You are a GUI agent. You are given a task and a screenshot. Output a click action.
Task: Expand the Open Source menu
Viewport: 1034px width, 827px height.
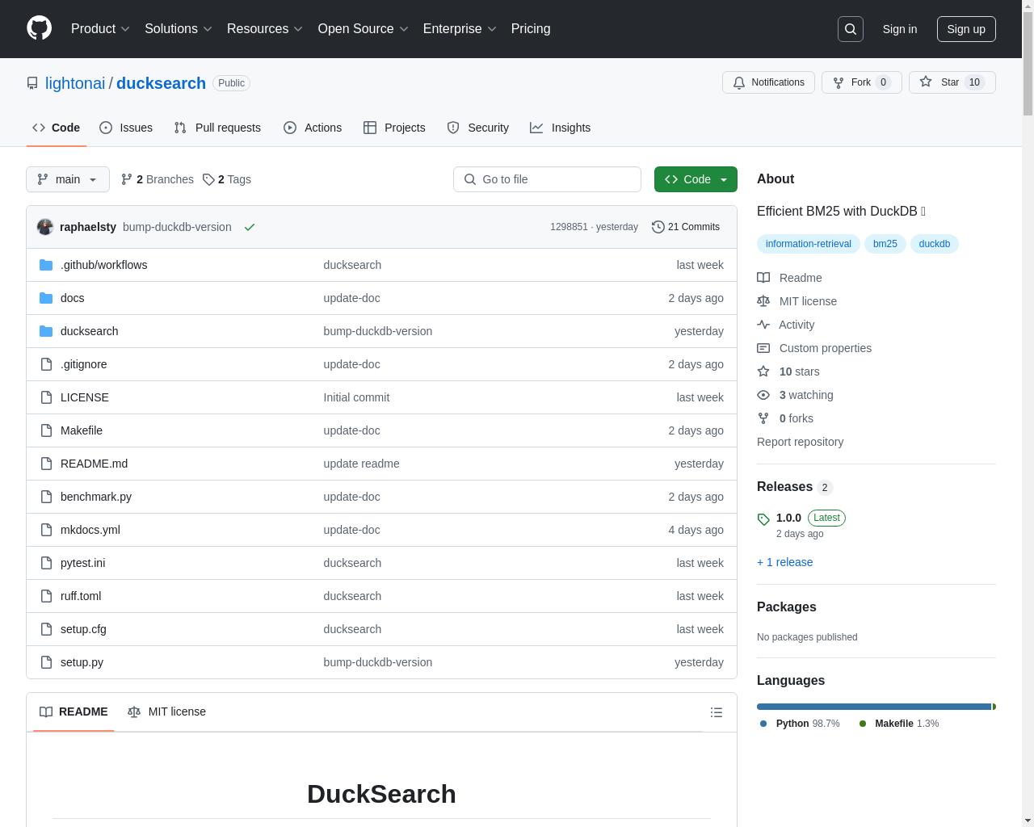point(363,28)
